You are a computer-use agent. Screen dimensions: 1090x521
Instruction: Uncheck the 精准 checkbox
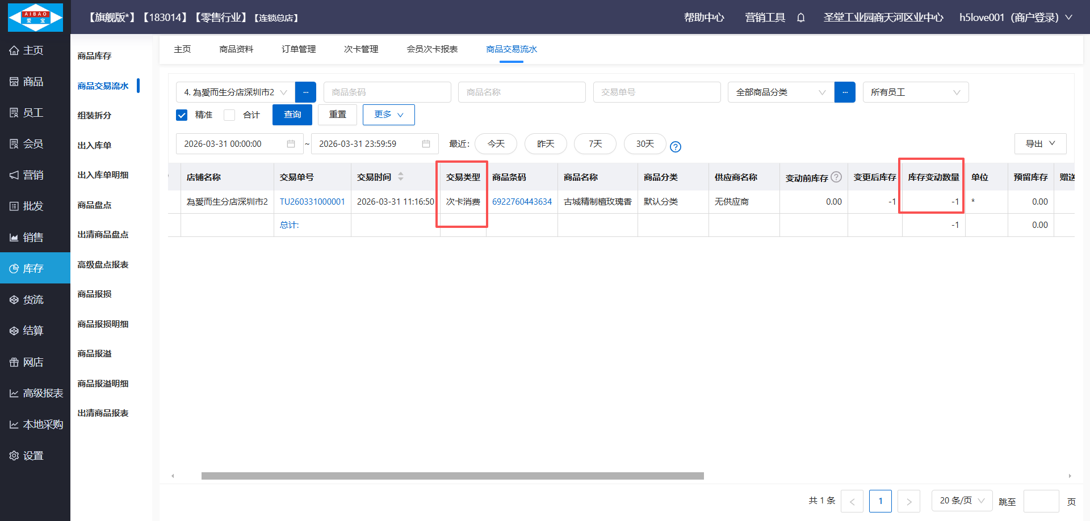point(182,115)
